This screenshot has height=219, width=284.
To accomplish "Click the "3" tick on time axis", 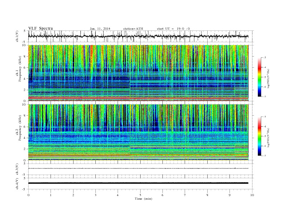I will pyautogui.click(x=95, y=195).
